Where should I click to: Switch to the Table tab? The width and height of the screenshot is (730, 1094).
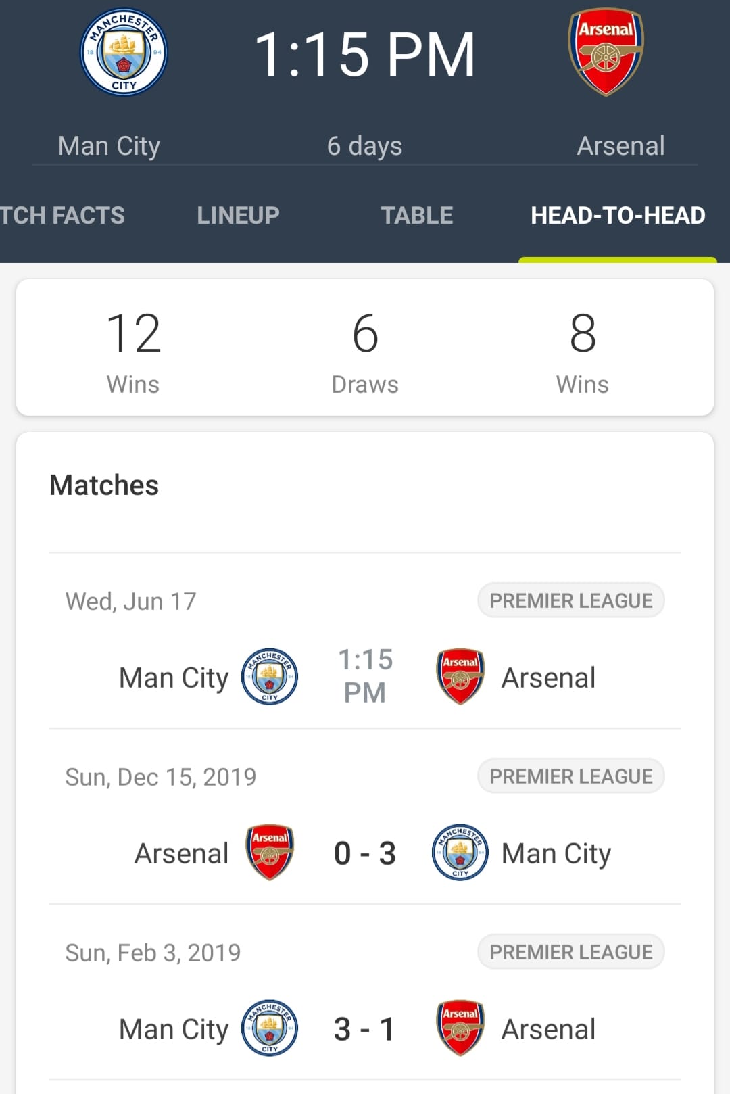coord(417,216)
